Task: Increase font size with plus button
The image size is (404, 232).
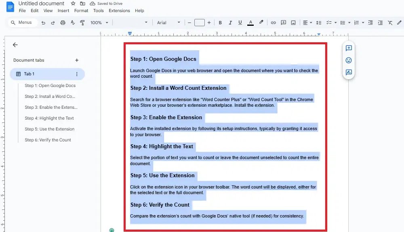Action: 209,23
